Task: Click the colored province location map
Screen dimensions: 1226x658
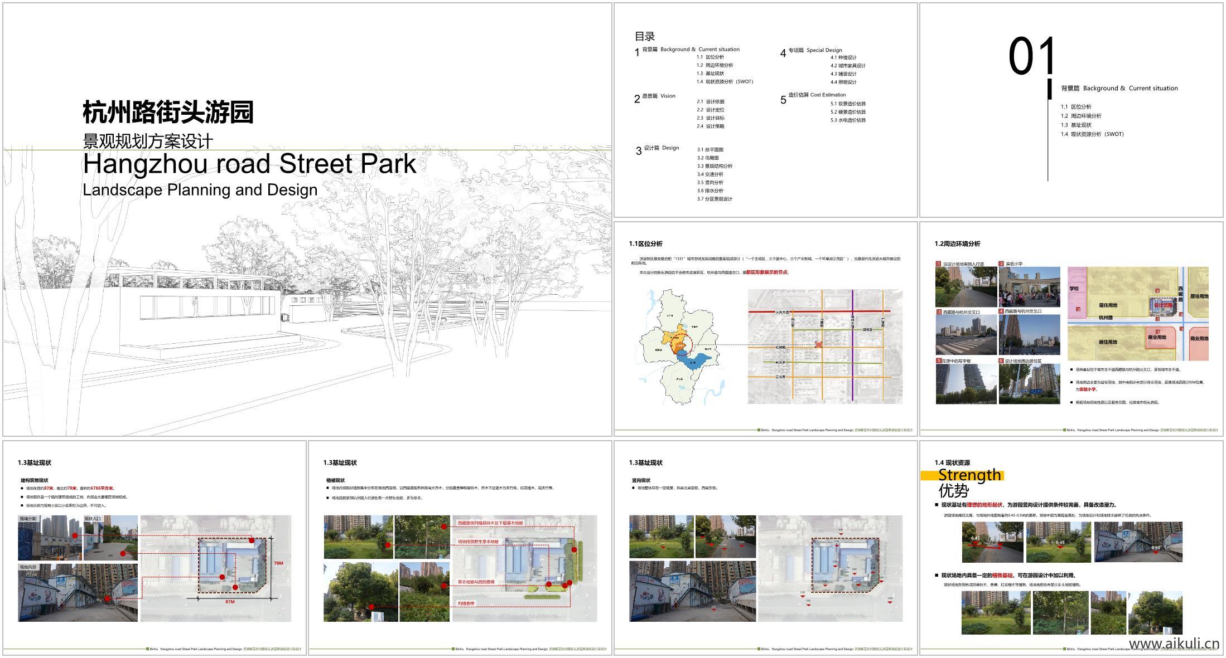Action: point(677,346)
